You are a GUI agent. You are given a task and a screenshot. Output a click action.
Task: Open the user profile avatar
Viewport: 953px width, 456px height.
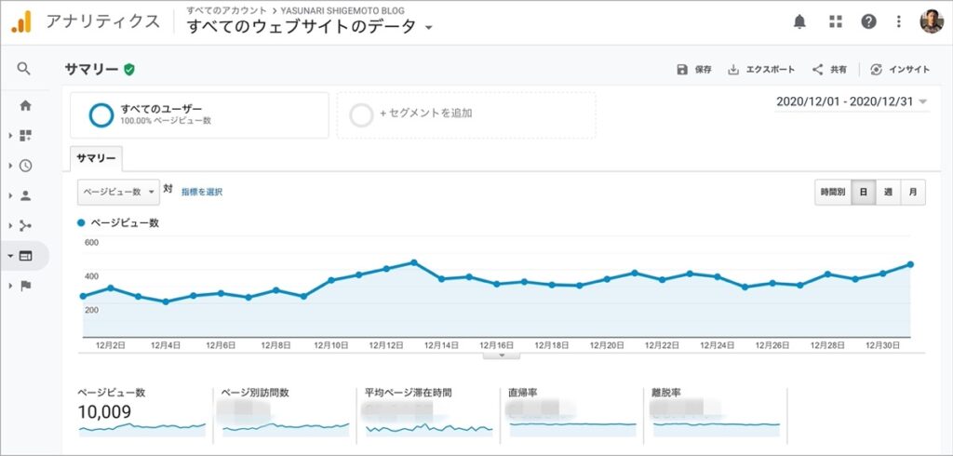[x=932, y=22]
